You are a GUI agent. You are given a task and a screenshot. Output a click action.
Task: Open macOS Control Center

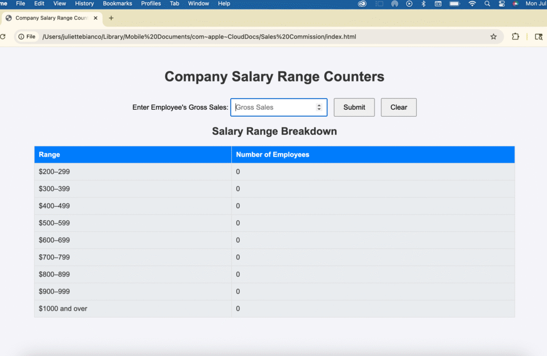pyautogui.click(x=502, y=4)
